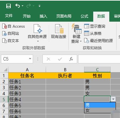
Task: Select column C header
Action: click(x=97, y=70)
